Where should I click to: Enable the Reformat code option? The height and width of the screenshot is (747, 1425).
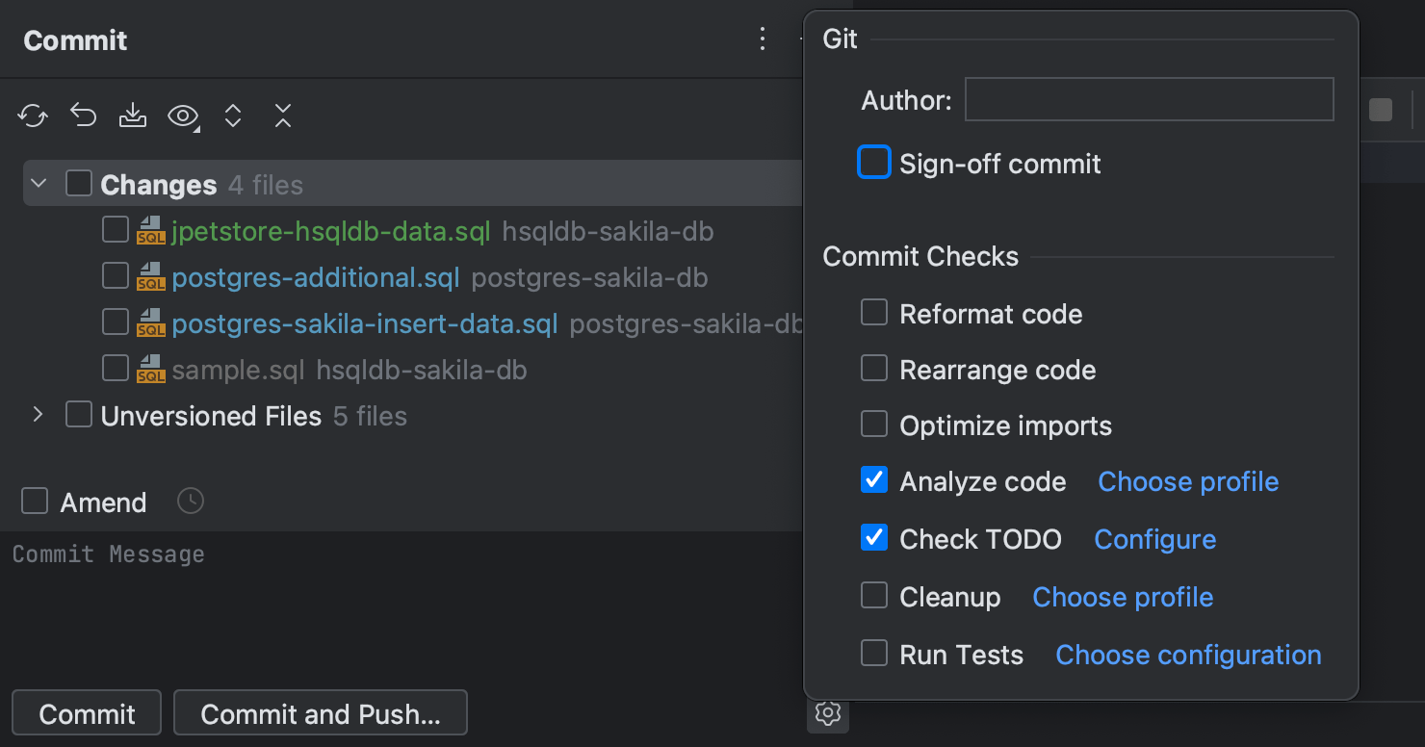(874, 313)
